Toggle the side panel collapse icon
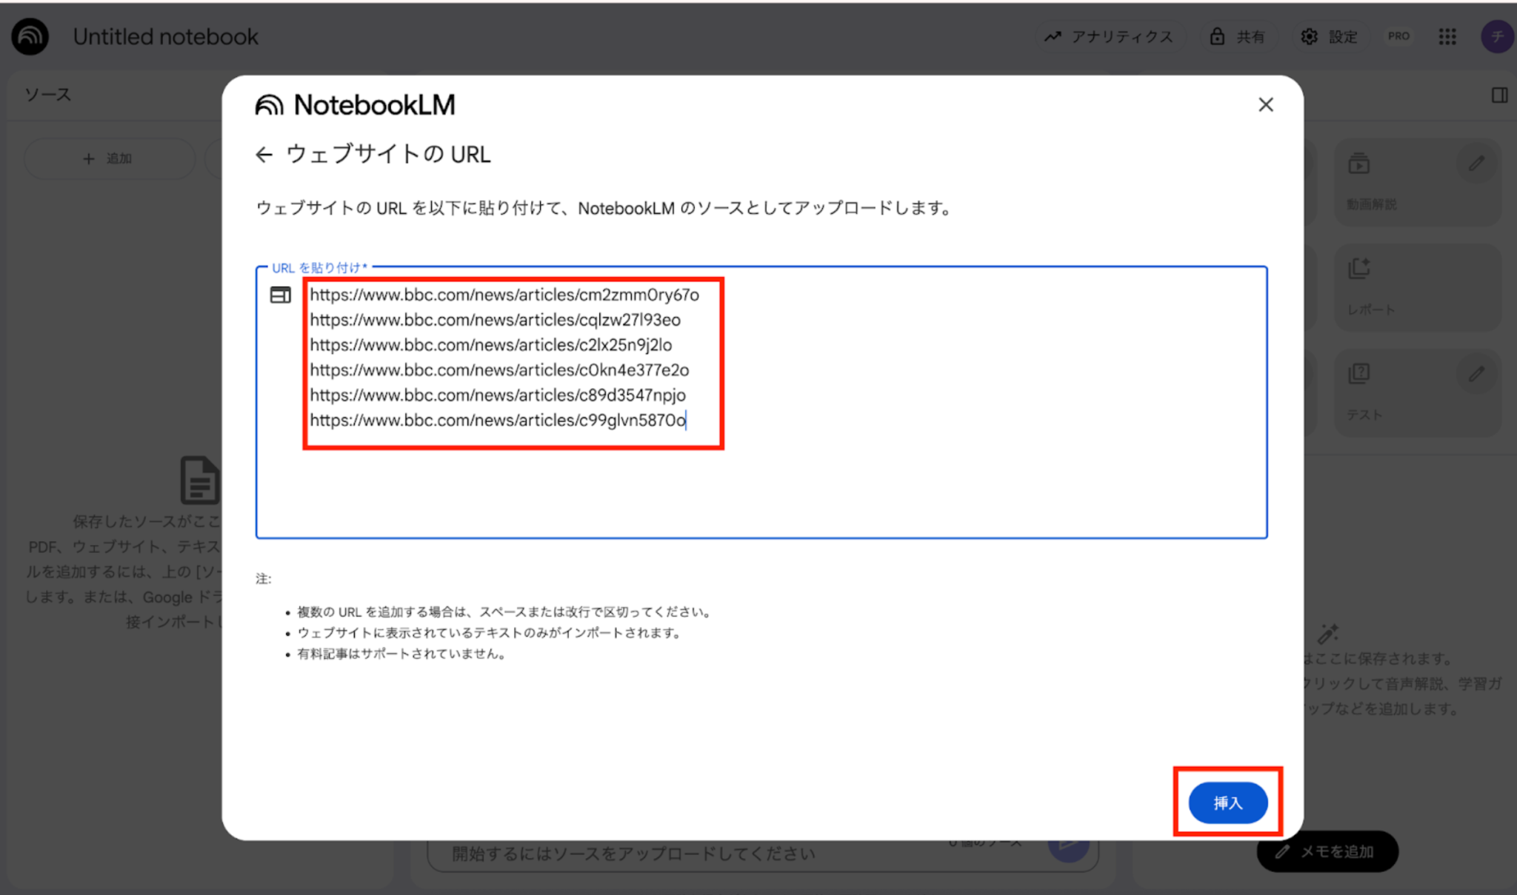This screenshot has width=1517, height=895. click(x=1499, y=95)
